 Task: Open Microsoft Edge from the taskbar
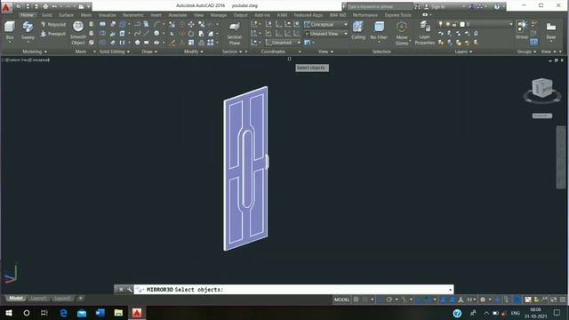(x=63, y=313)
